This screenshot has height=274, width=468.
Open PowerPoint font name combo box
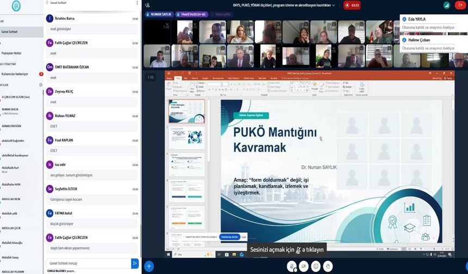tap(215, 84)
